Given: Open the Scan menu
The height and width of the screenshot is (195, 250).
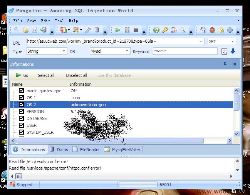Looking at the screenshot, I should point(32,21).
